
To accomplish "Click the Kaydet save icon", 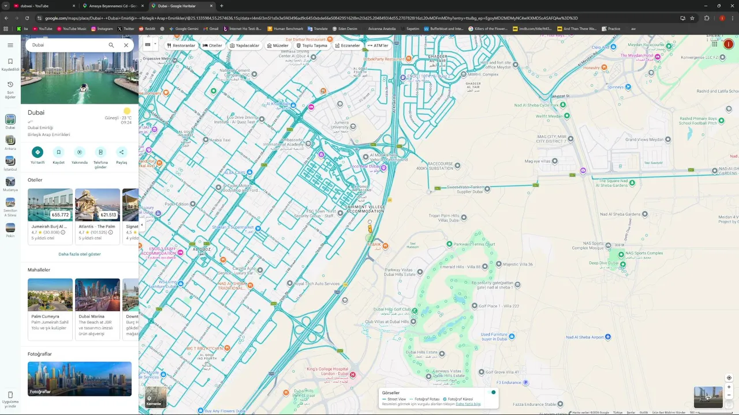I will point(58,152).
